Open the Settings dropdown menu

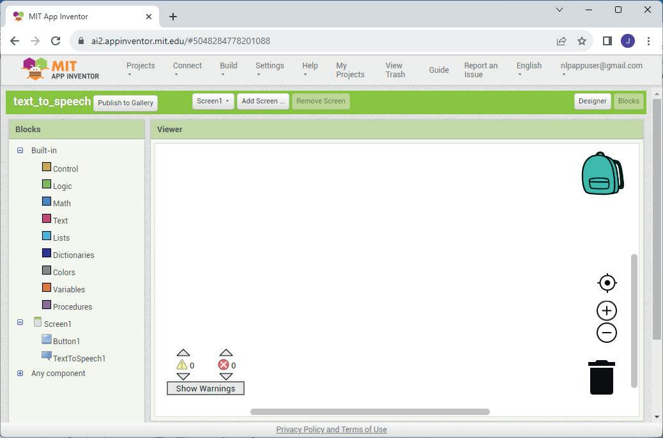[x=270, y=70]
